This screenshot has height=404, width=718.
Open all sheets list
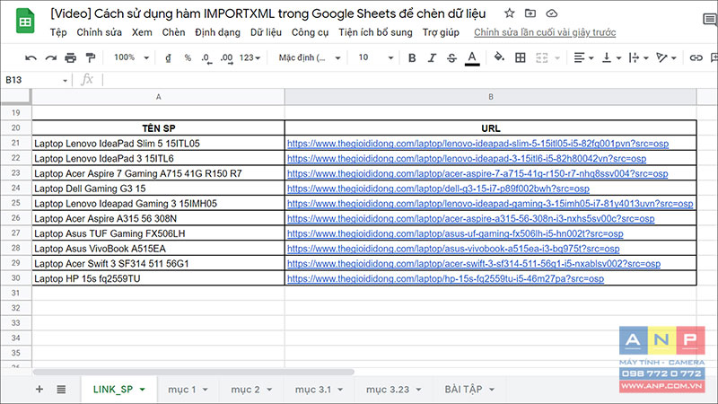(x=61, y=390)
